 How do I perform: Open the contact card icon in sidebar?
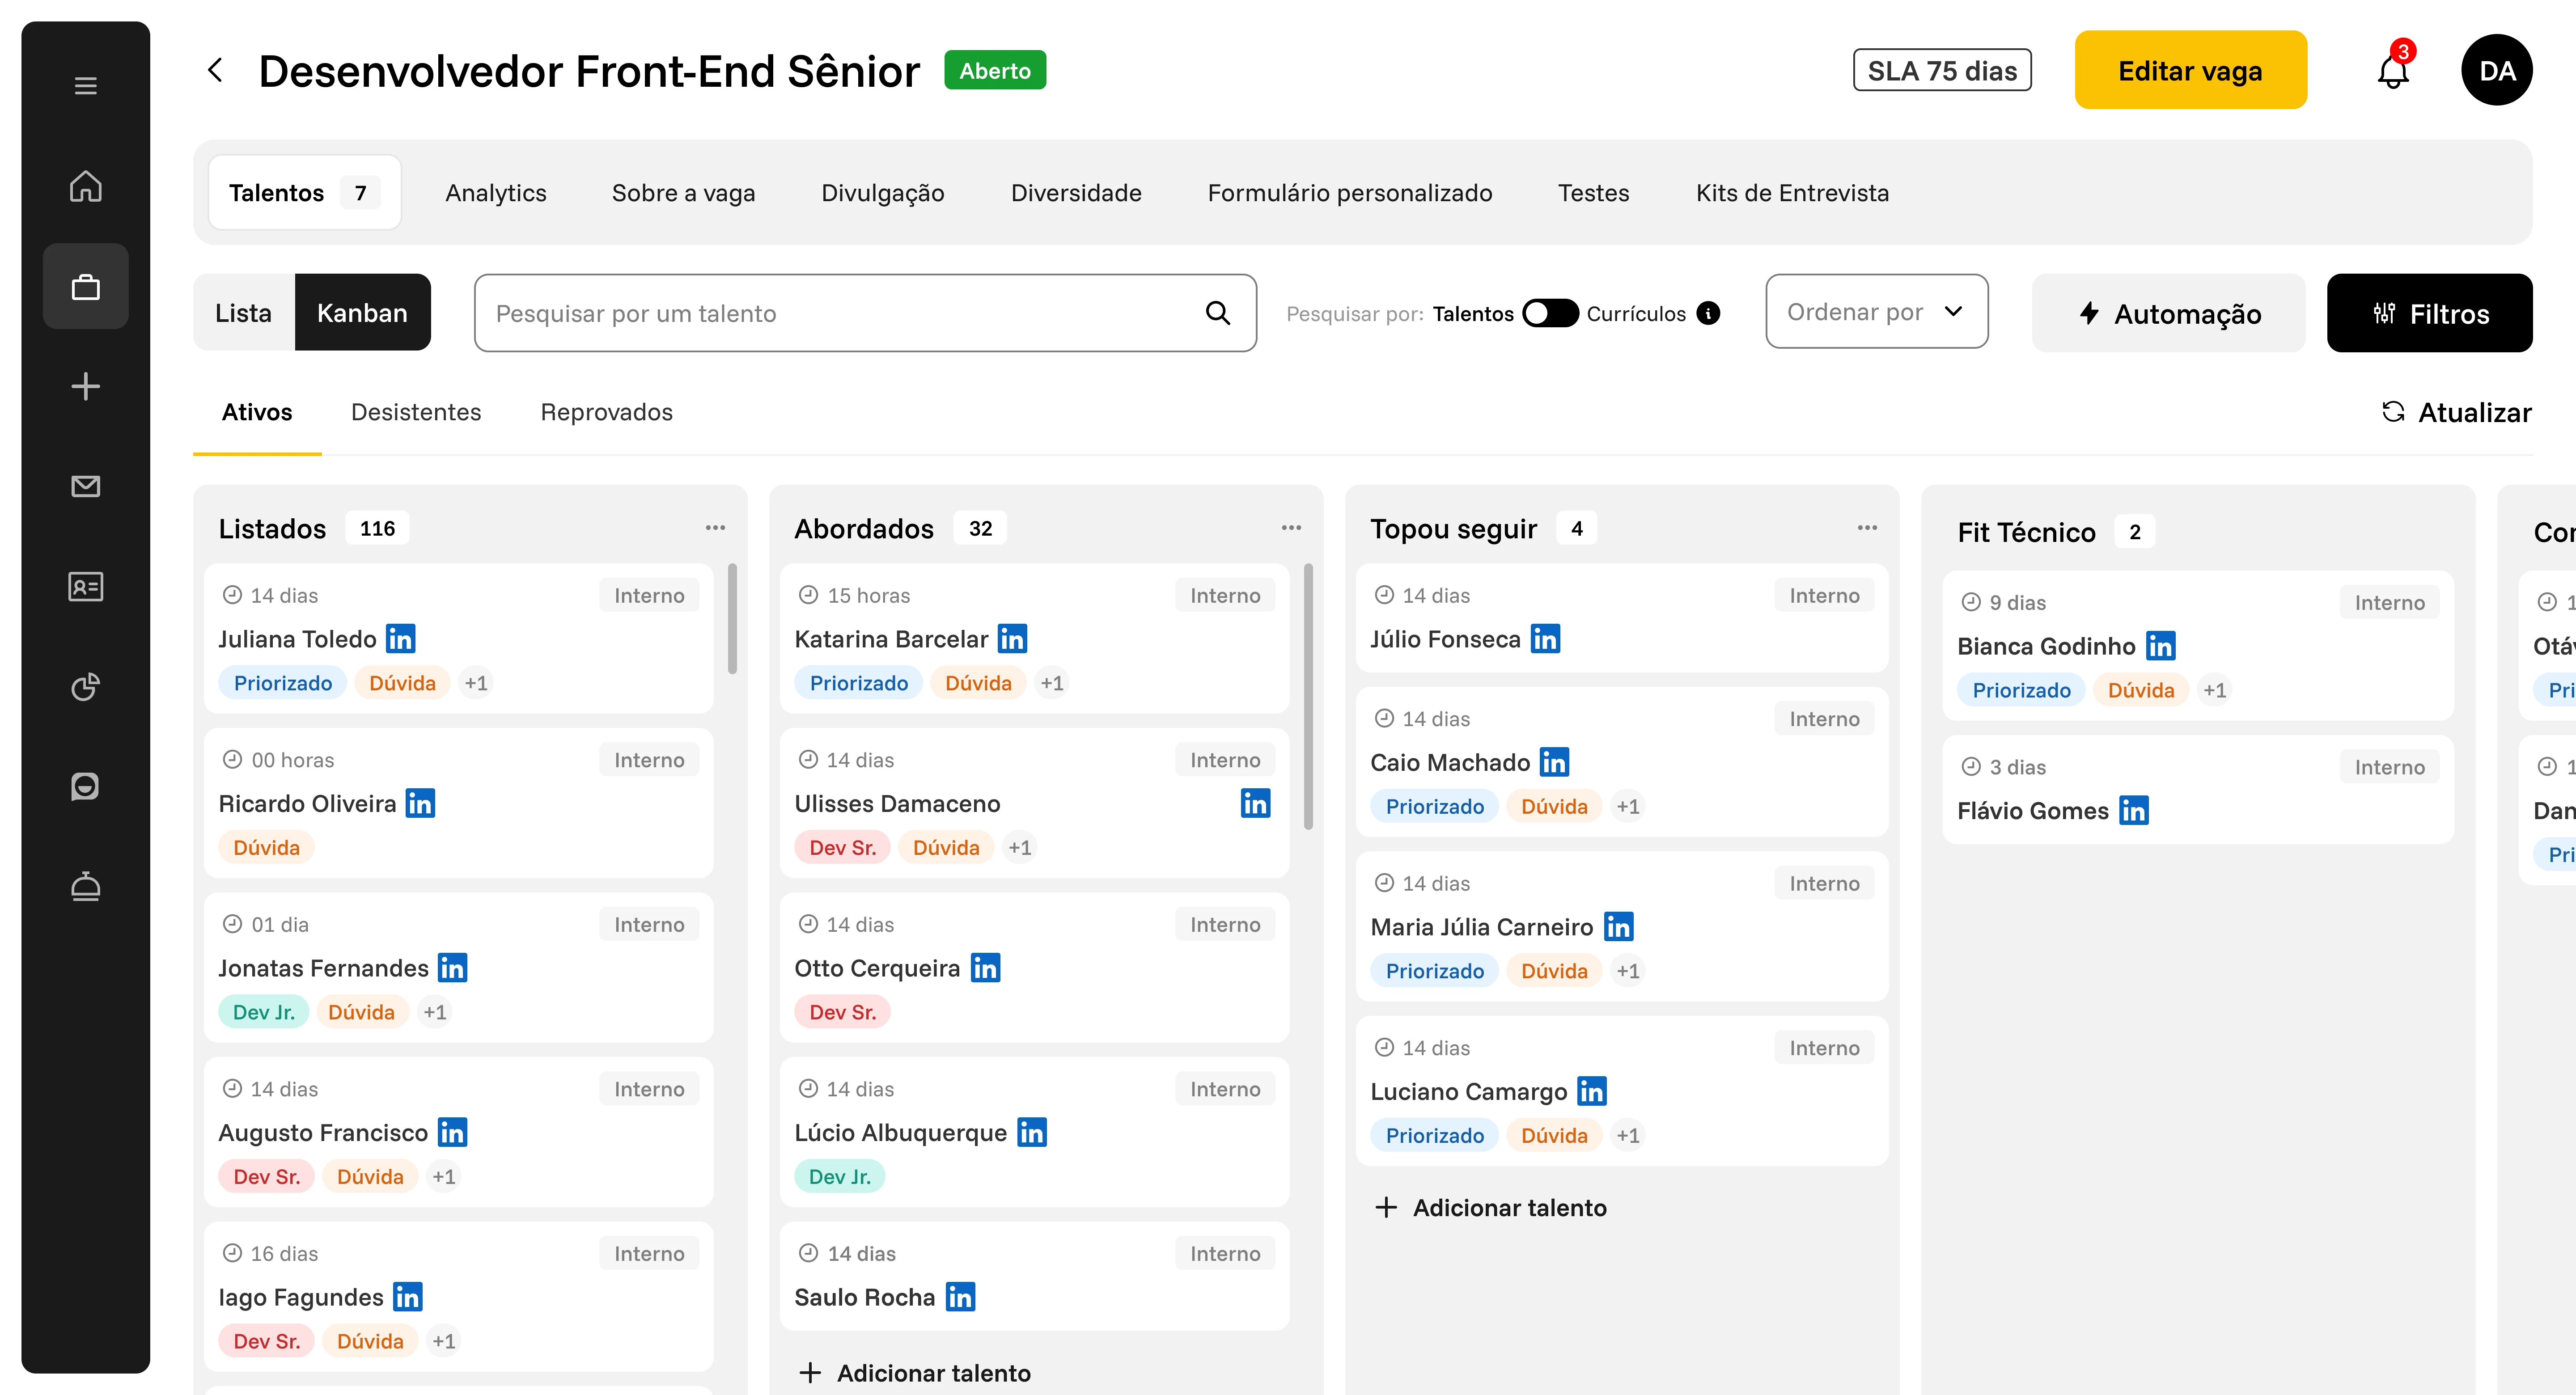point(86,586)
